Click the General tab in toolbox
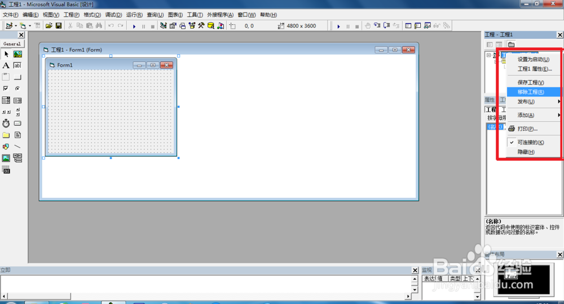The height and width of the screenshot is (304, 564). (12, 44)
